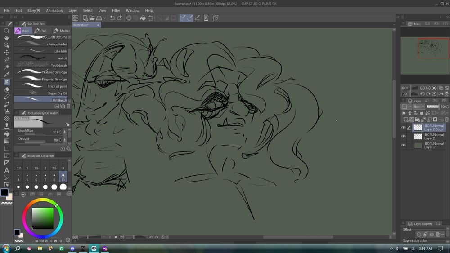Open the layer blending mode dropdown
The image size is (450, 253).
click(419, 107)
